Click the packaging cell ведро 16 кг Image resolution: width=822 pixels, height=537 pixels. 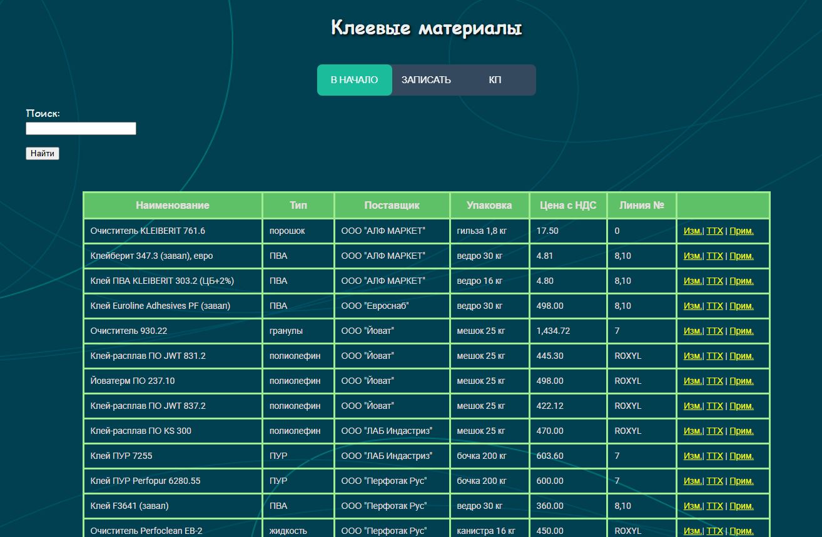pyautogui.click(x=489, y=281)
